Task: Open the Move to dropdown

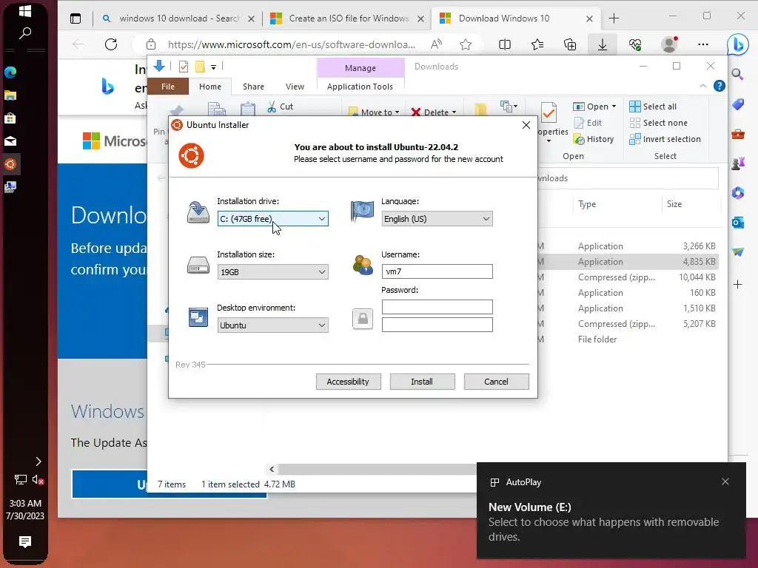Action: pyautogui.click(x=374, y=112)
